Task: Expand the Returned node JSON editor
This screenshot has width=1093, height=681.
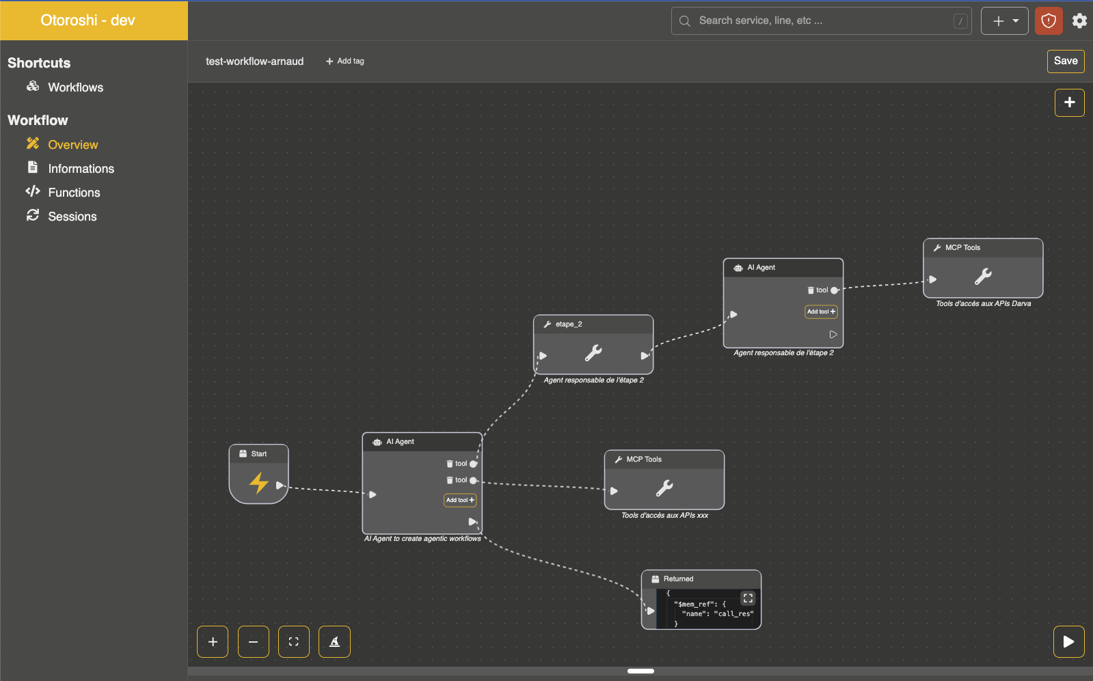Action: coord(748,598)
